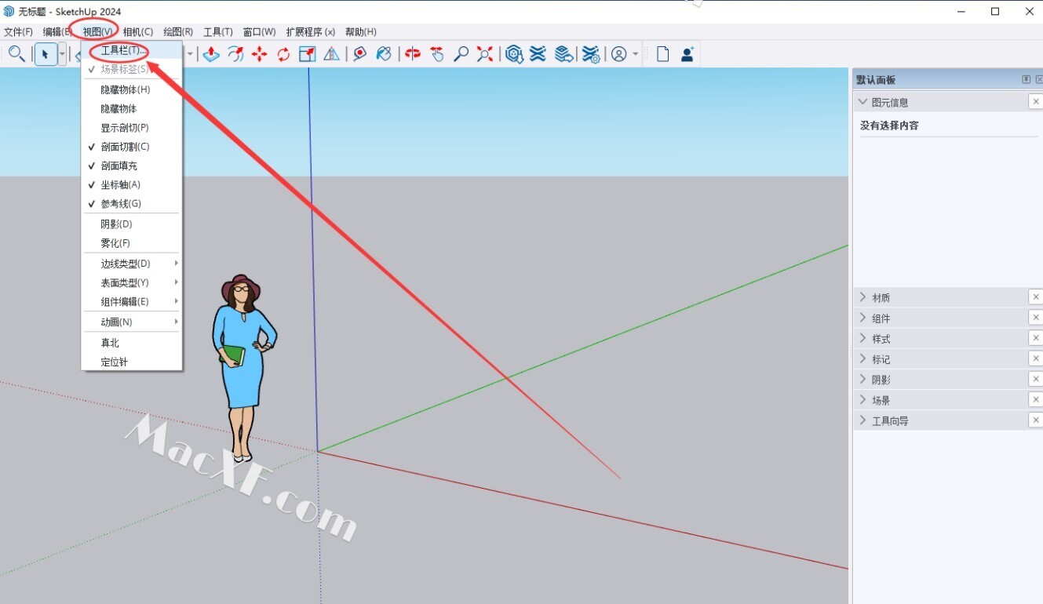Choose 工具栏(T)... from the View menu
Viewport: 1043px width, 604px height.
pyautogui.click(x=132, y=50)
